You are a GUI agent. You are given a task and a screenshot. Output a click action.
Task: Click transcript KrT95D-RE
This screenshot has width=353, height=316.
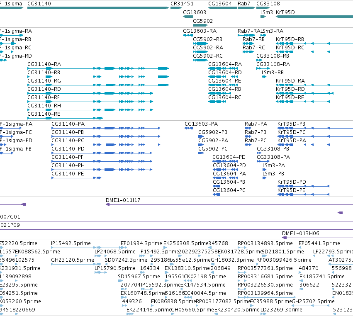303,102
